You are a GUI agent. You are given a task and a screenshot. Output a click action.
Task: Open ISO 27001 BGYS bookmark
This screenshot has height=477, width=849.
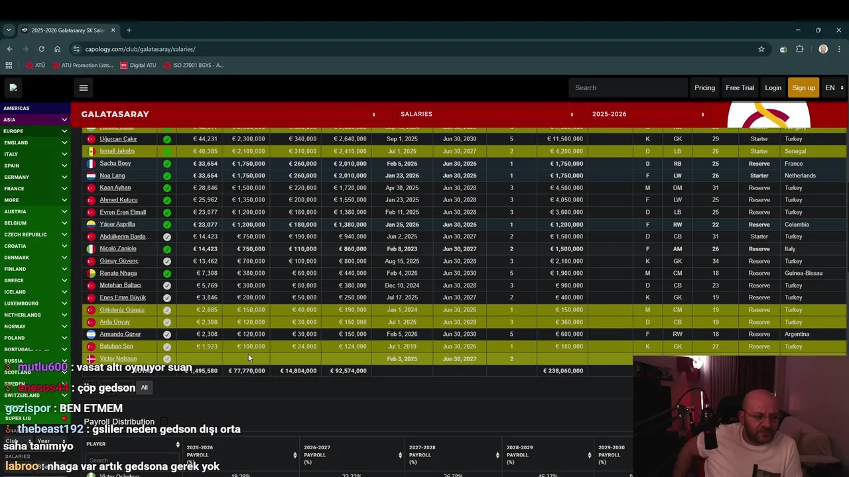(x=194, y=65)
